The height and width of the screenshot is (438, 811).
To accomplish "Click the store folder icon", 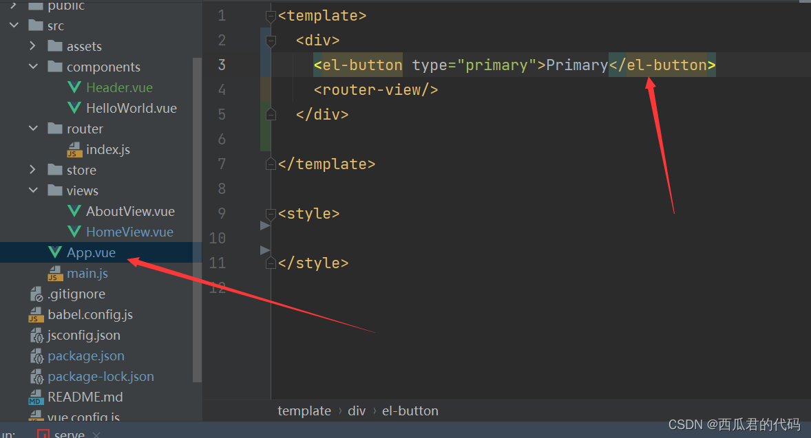I will click(55, 170).
